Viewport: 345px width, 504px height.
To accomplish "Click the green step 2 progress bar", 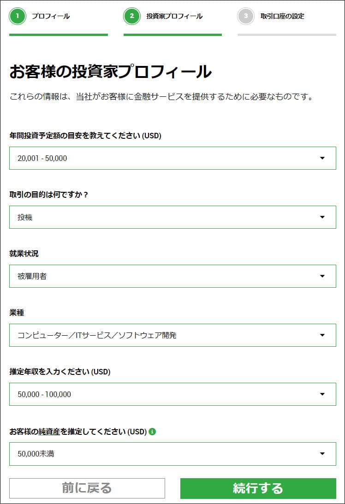I will click(x=172, y=34).
